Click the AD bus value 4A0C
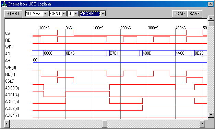This screenshot has height=129, width=215. click(180, 53)
